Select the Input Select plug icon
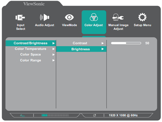Screen dimensions: 162x122 pyautogui.click(x=20, y=18)
